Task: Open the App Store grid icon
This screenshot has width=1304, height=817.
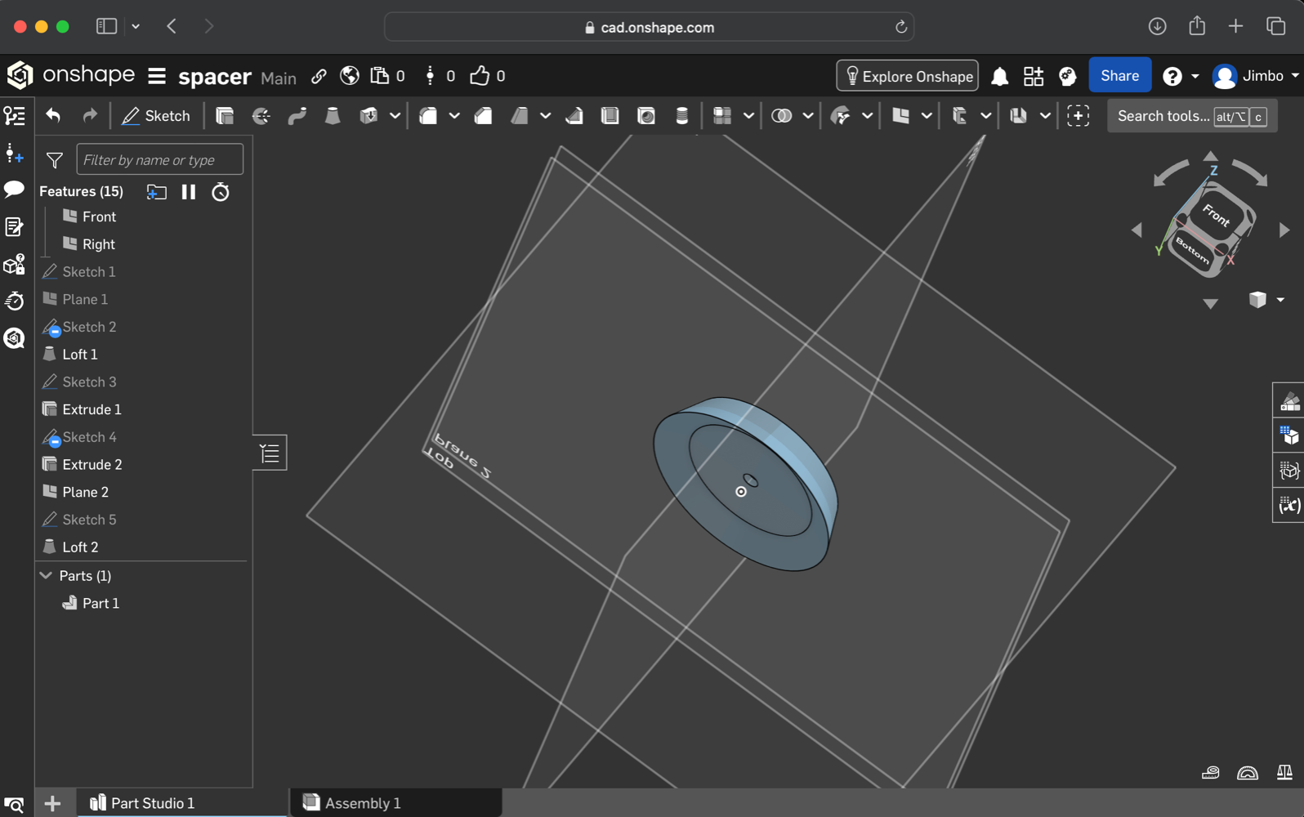Action: [1034, 76]
